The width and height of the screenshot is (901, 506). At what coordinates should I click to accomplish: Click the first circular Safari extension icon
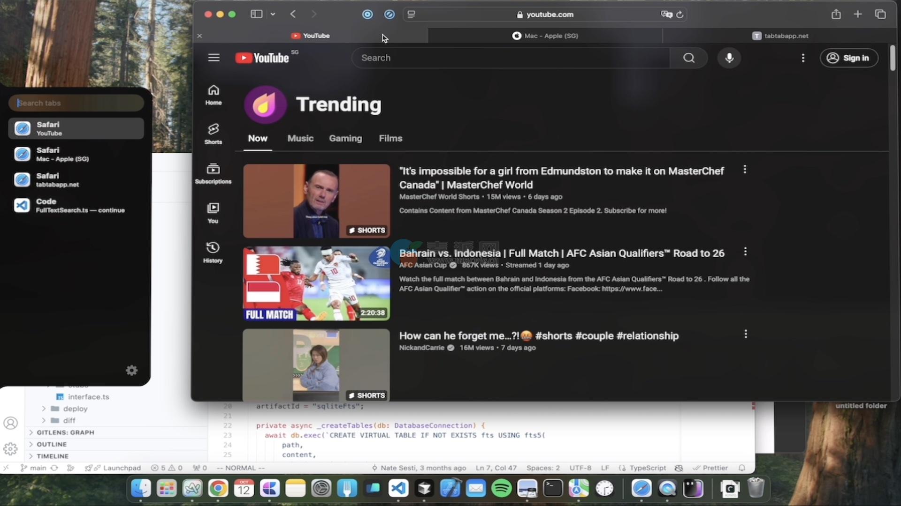pos(367,15)
